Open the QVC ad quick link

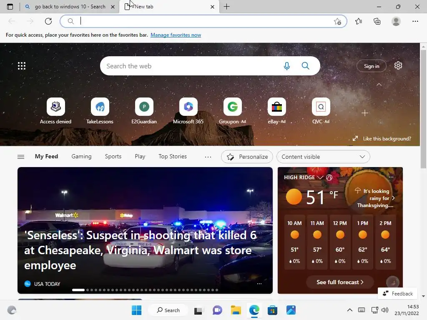click(321, 111)
